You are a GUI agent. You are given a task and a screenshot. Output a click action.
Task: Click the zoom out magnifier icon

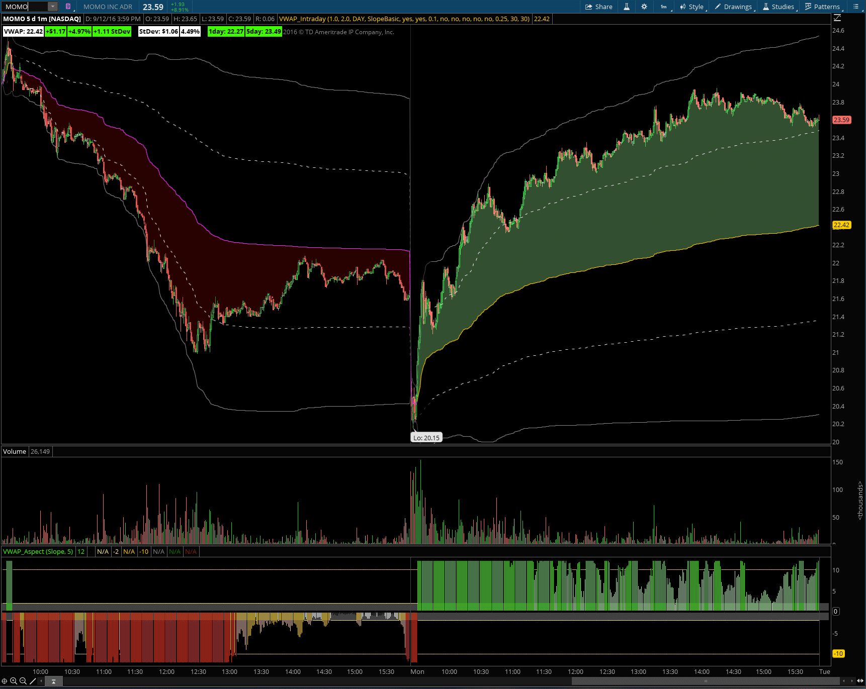pos(23,681)
